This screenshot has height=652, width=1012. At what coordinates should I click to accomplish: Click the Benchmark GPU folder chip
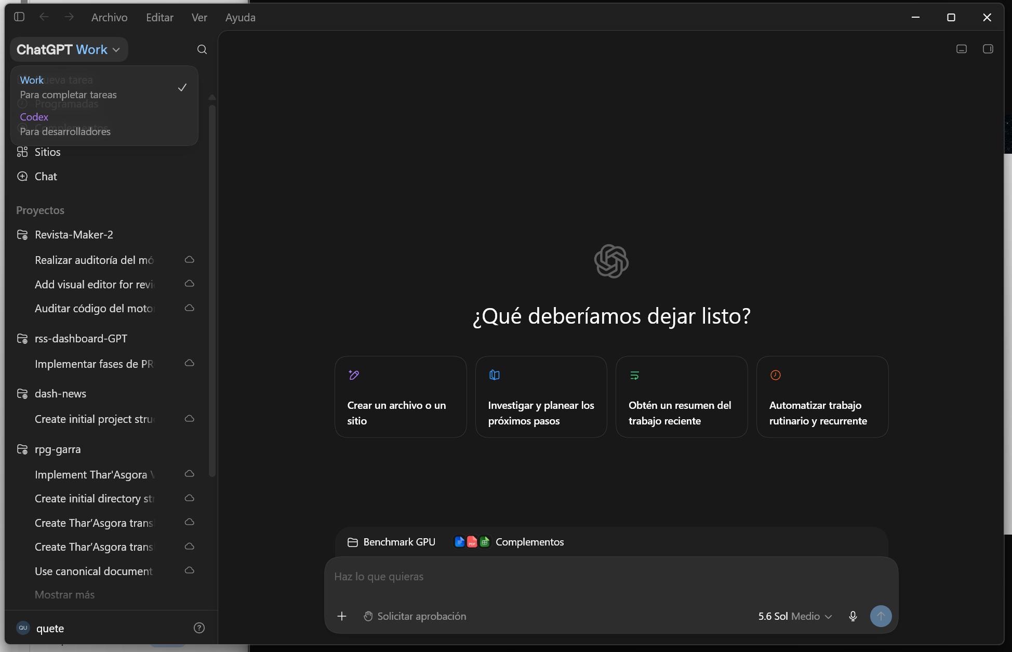pos(391,542)
